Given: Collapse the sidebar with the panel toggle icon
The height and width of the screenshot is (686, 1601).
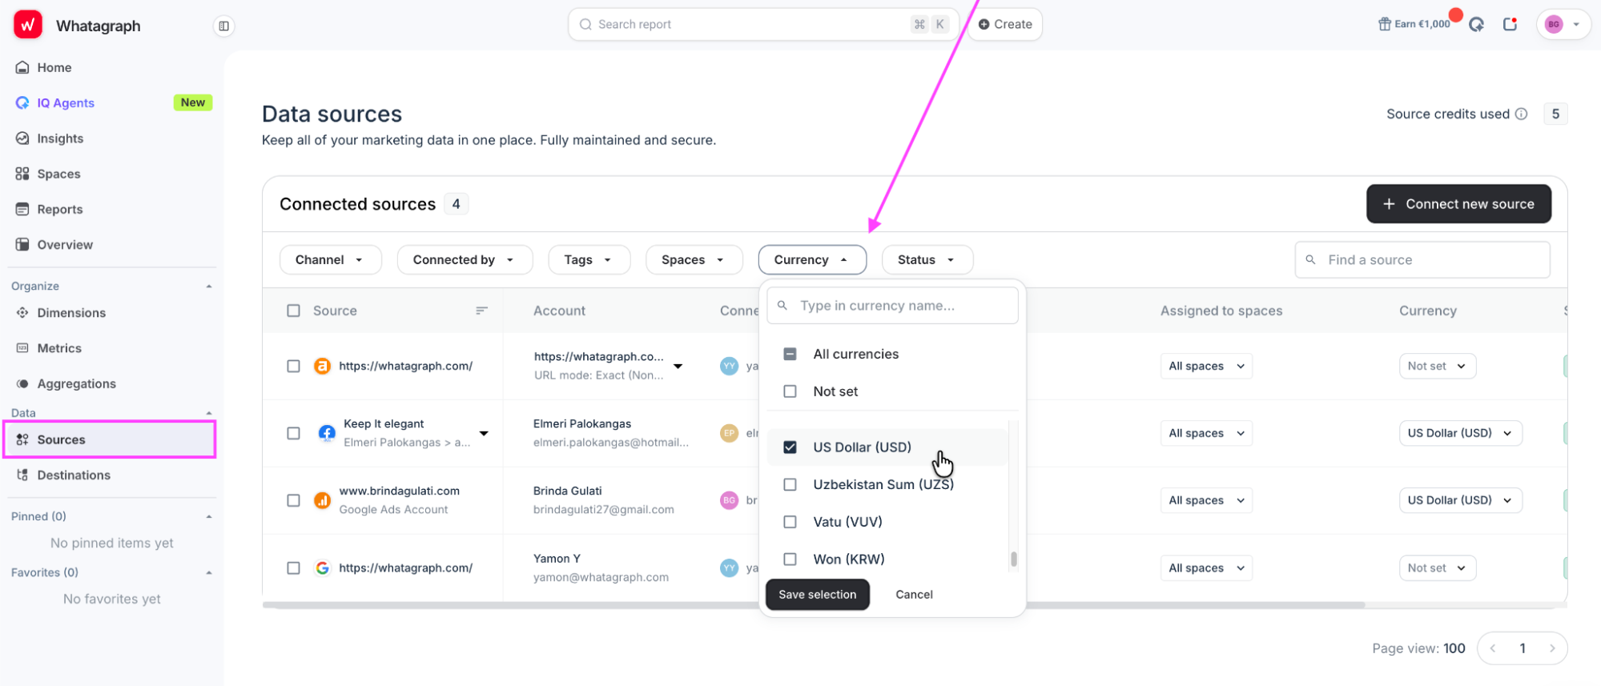Looking at the screenshot, I should [x=223, y=26].
